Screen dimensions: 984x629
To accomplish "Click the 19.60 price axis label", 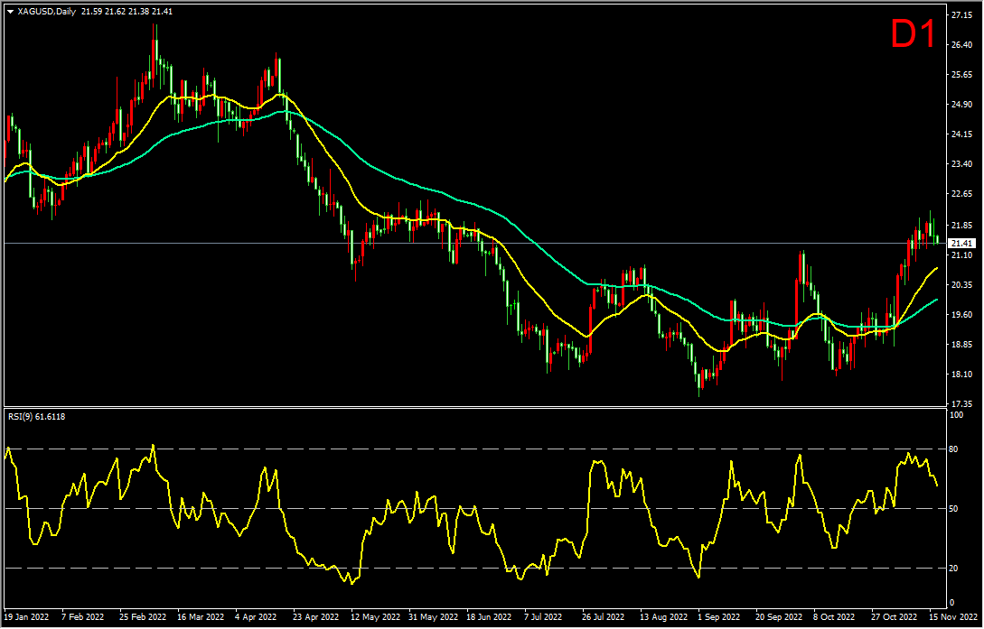I will pos(961,315).
